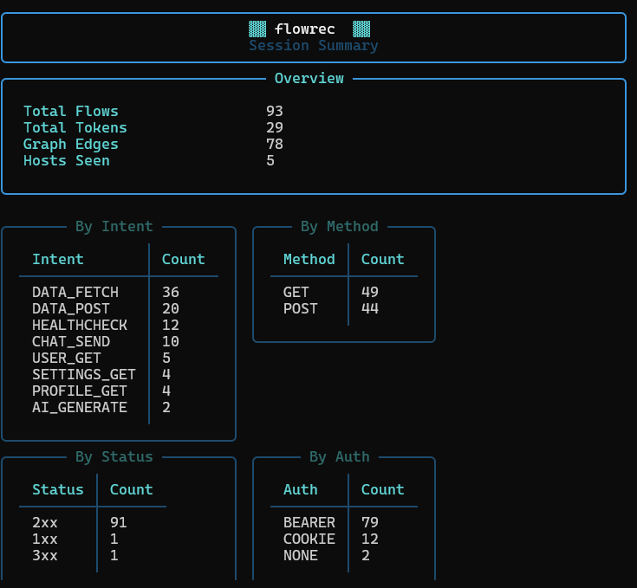Select the BEARER count 79

pos(370,523)
